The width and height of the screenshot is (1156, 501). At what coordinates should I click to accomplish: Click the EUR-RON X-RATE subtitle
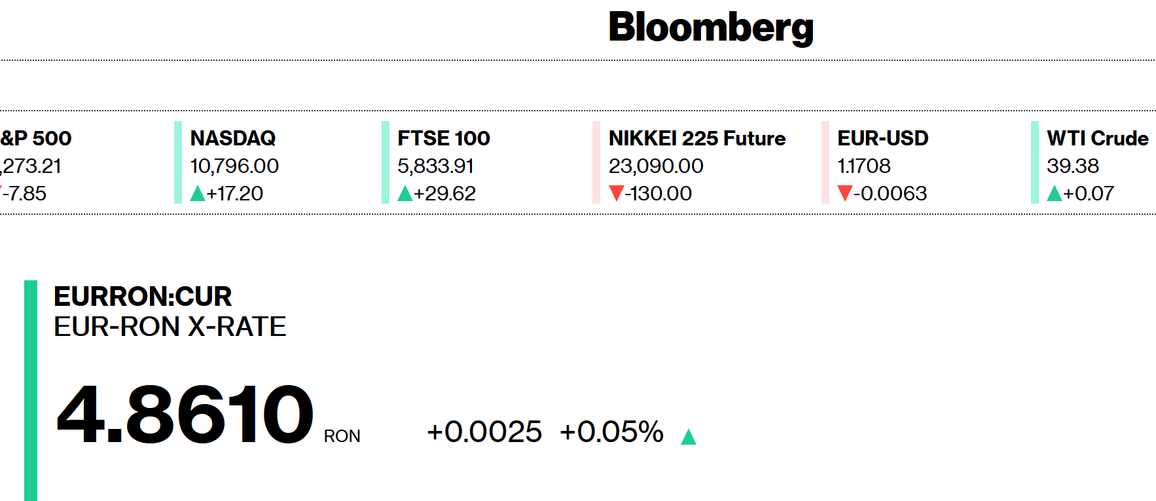170,327
